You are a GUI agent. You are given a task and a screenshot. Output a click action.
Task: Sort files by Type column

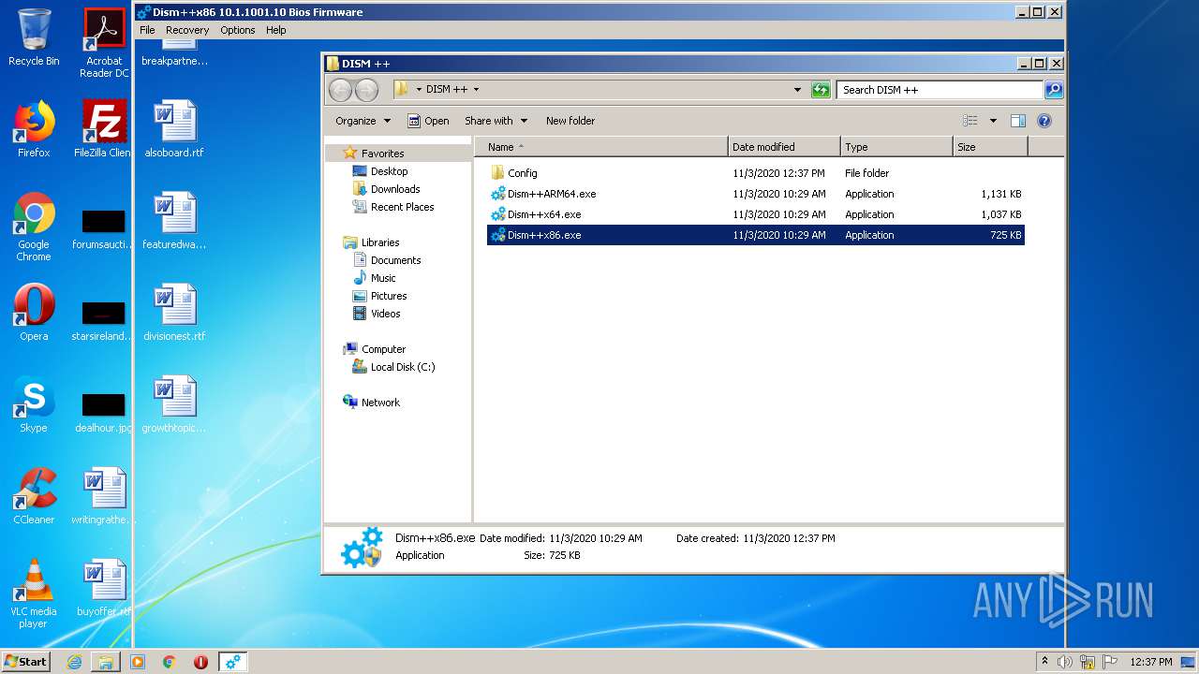click(x=896, y=147)
